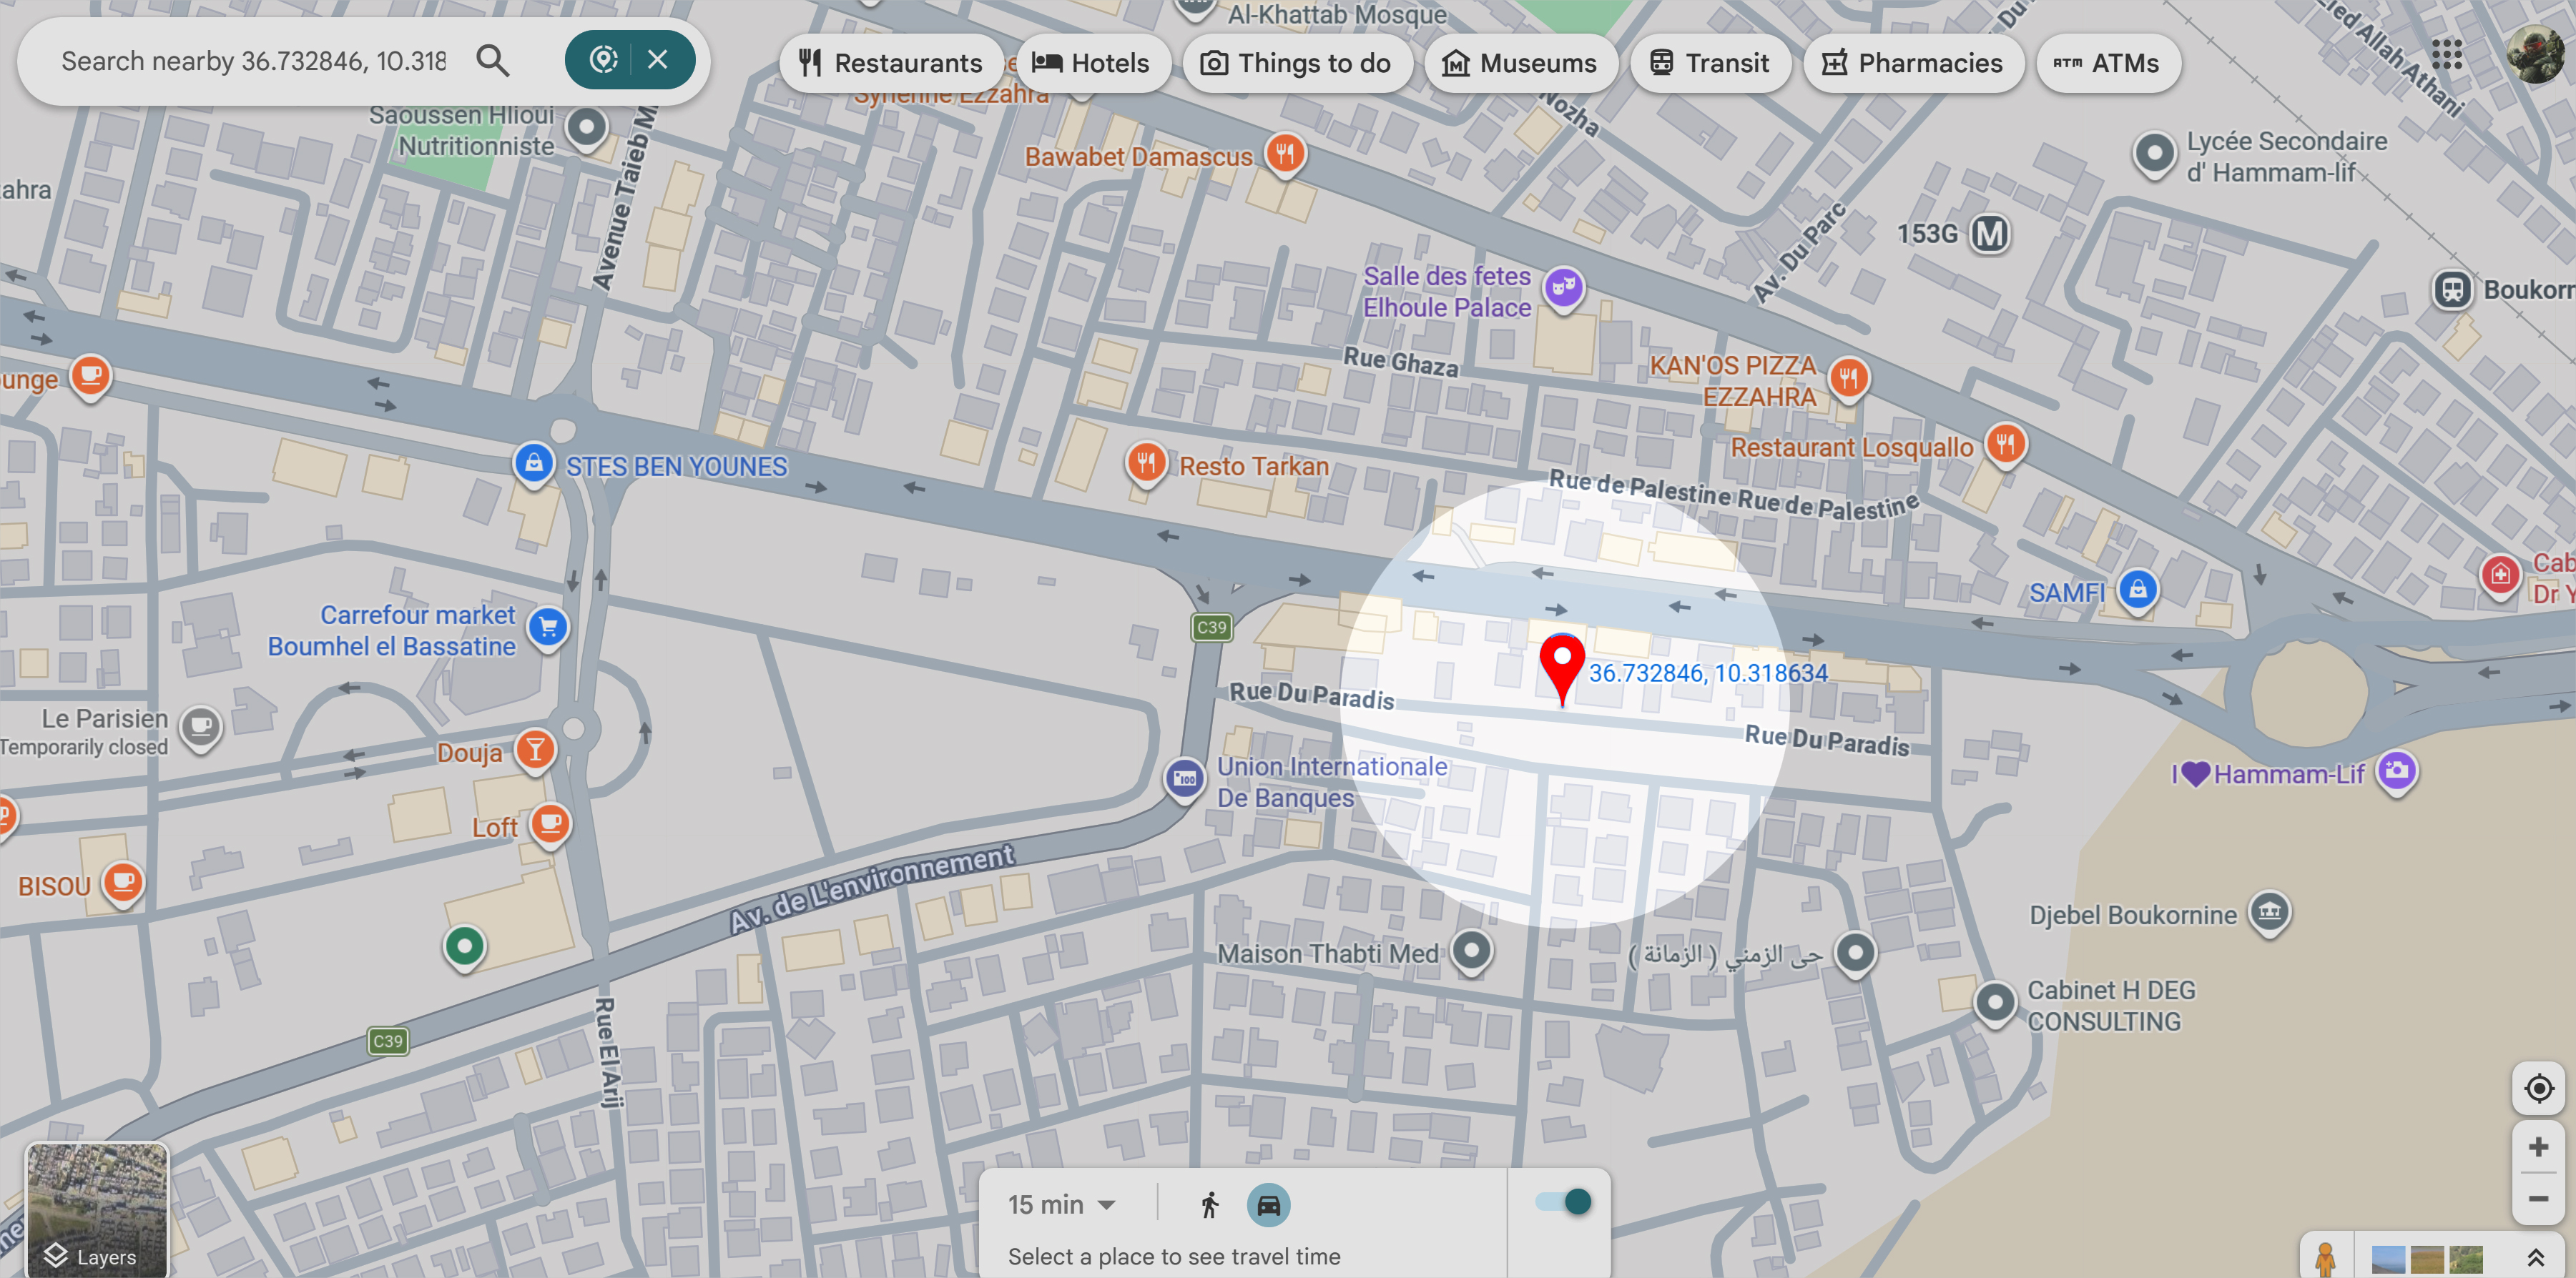Click the search box showing the coordinates
Screen dimensions: 2576x1278
[x=254, y=61]
